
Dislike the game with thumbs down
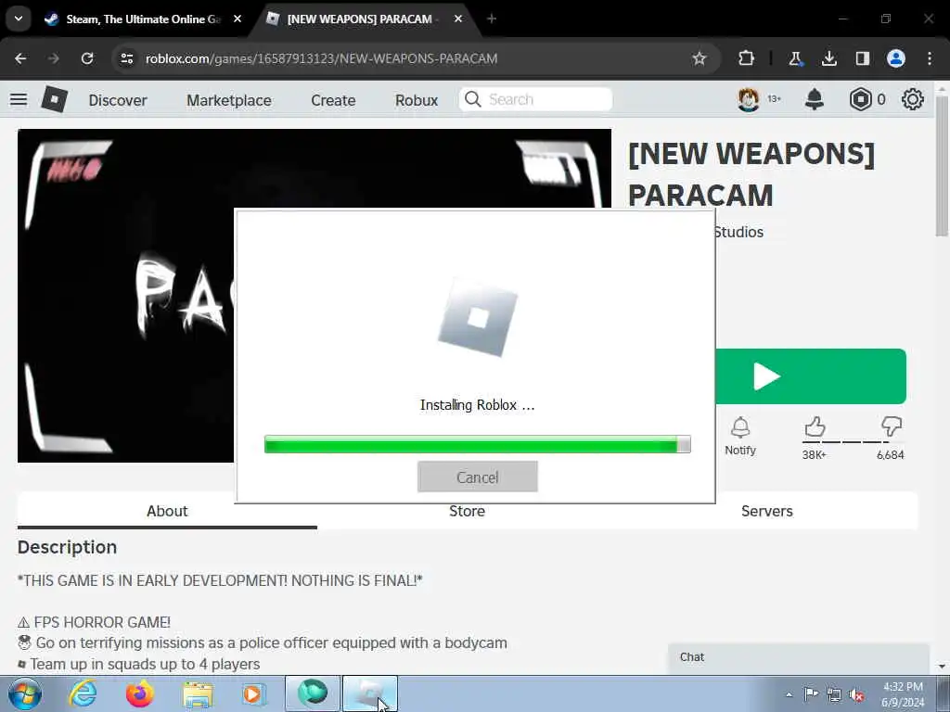pyautogui.click(x=892, y=426)
